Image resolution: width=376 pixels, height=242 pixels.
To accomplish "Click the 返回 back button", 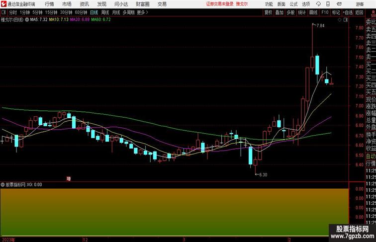I will (x=359, y=12).
